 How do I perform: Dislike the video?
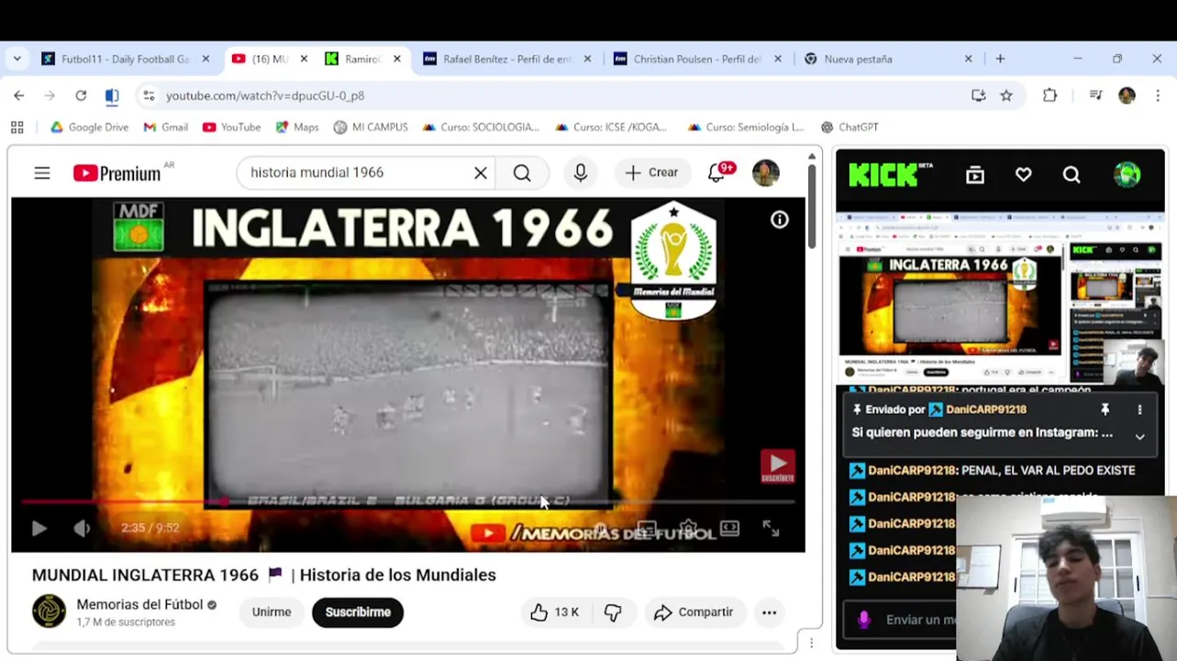614,612
